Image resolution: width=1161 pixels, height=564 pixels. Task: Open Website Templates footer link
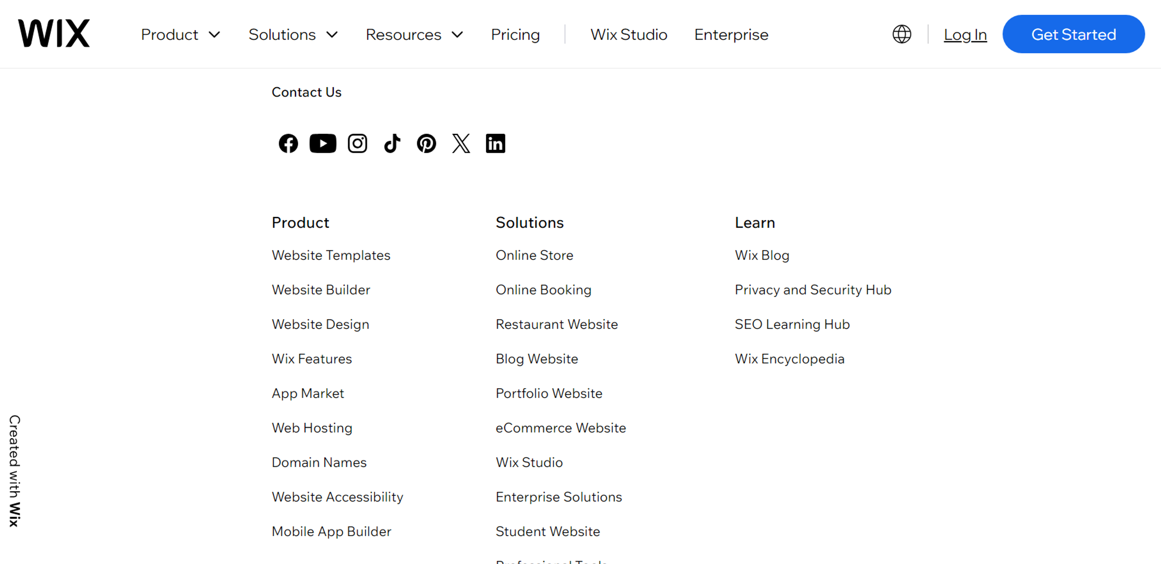tap(331, 255)
